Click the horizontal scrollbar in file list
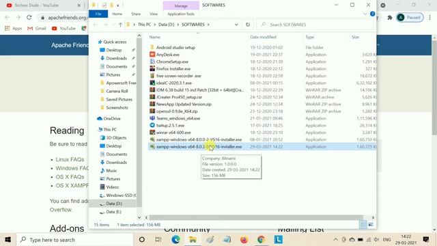Screen dimensions: 437x246 (256, 217)
